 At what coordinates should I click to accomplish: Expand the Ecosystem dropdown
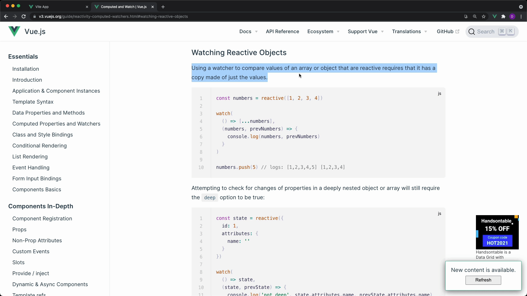323,32
